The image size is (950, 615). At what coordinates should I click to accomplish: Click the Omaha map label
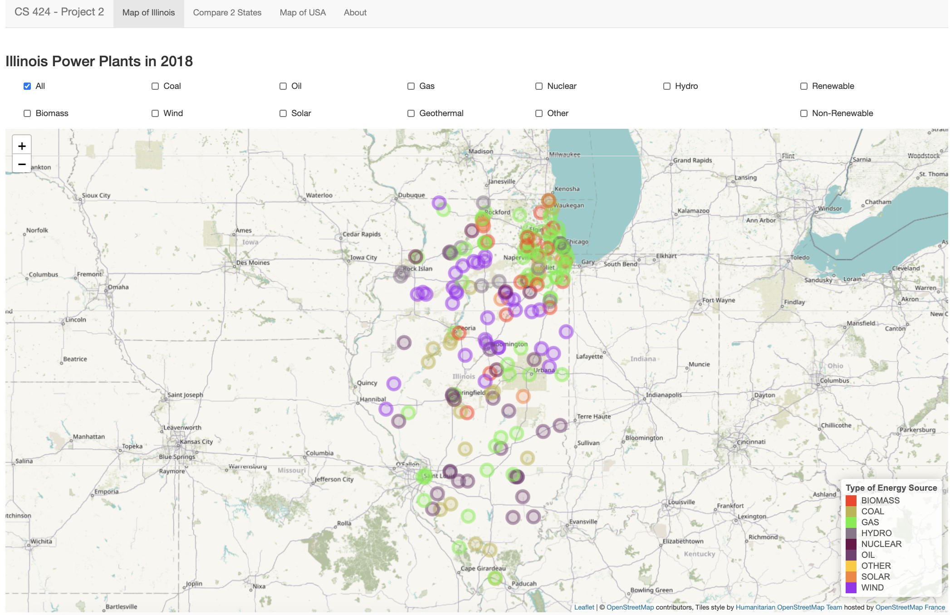(x=118, y=287)
